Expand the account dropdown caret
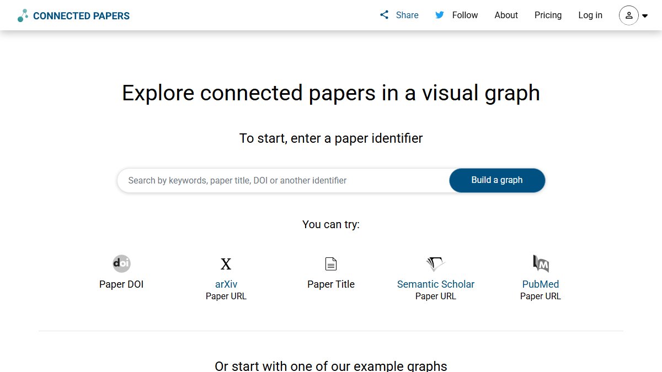Screen dimensions: 662x372 tap(645, 16)
